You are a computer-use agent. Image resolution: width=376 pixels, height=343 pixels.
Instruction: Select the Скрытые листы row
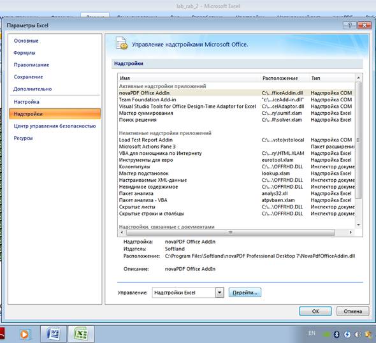click(x=236, y=207)
